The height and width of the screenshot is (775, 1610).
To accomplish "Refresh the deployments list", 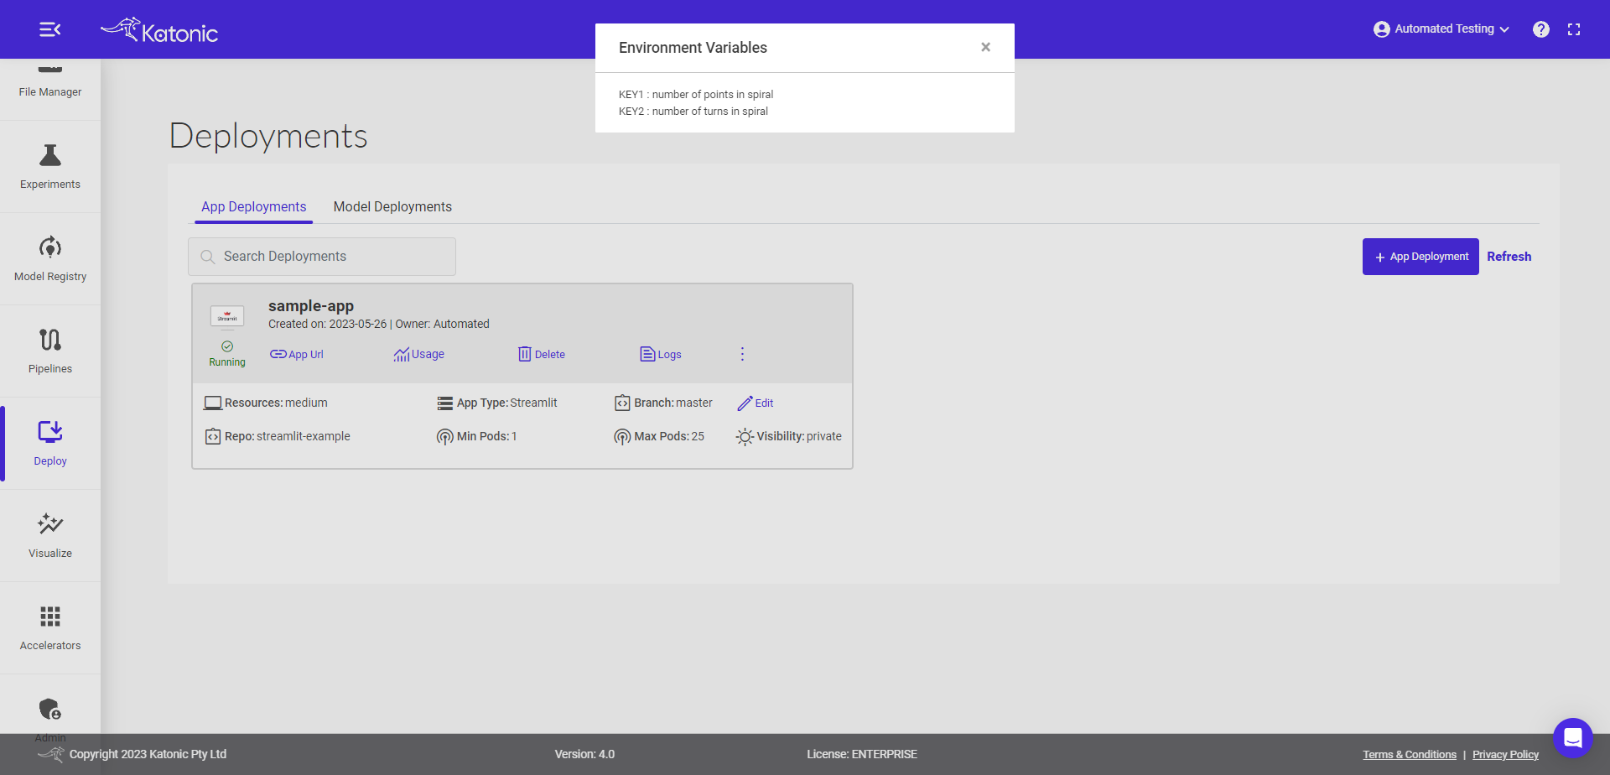I will pyautogui.click(x=1509, y=257).
